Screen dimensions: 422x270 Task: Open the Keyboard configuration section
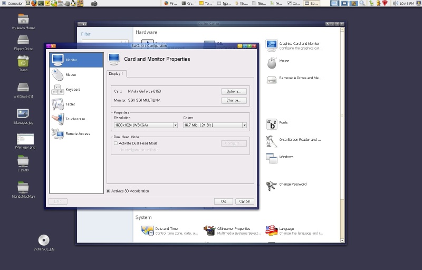point(57,90)
